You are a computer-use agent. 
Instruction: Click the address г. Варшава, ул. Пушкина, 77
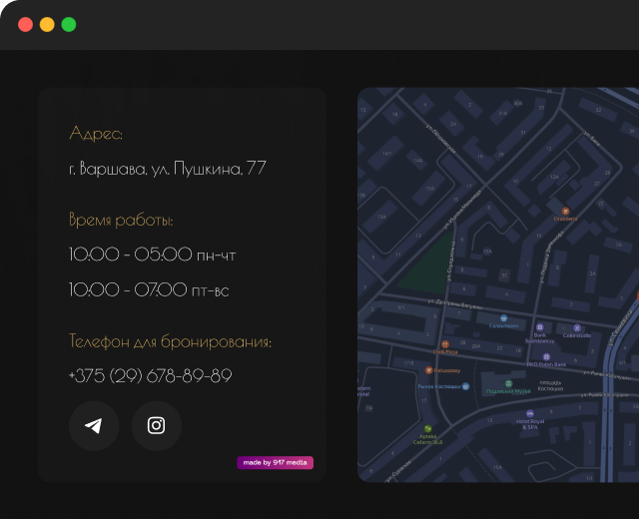click(168, 169)
